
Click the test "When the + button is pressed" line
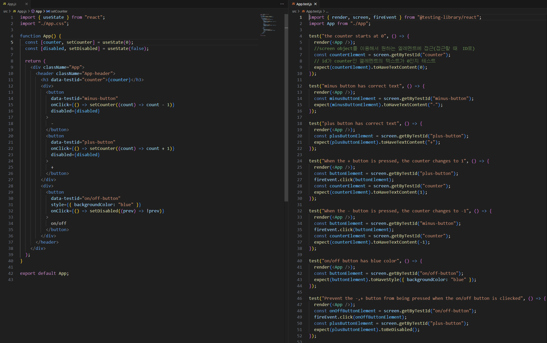(399, 161)
